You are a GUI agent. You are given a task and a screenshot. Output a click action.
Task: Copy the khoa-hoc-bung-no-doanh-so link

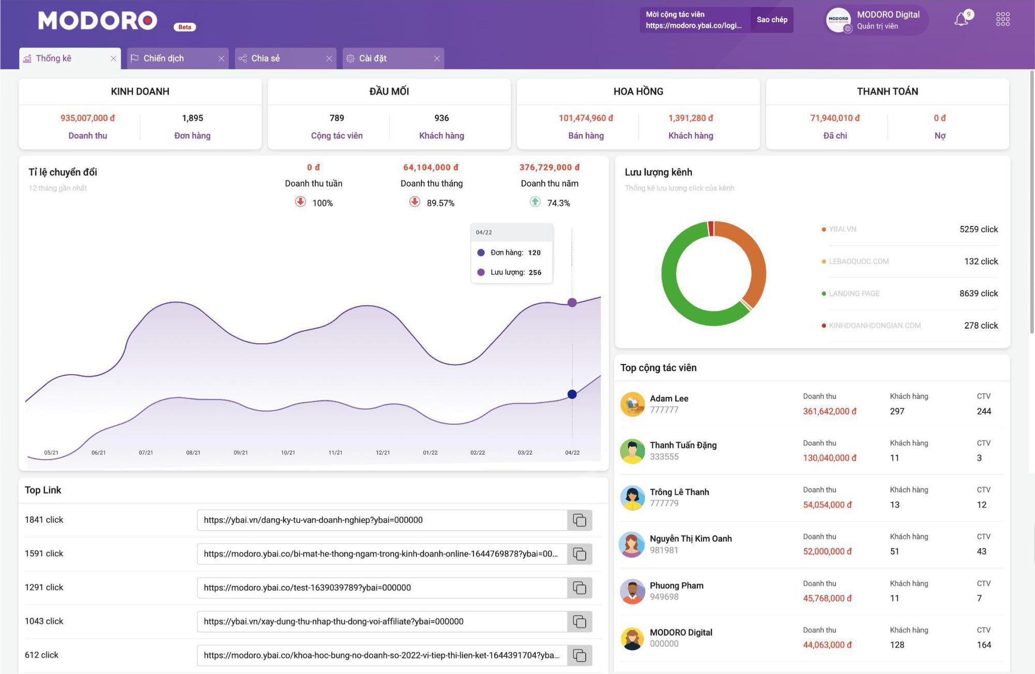click(580, 655)
